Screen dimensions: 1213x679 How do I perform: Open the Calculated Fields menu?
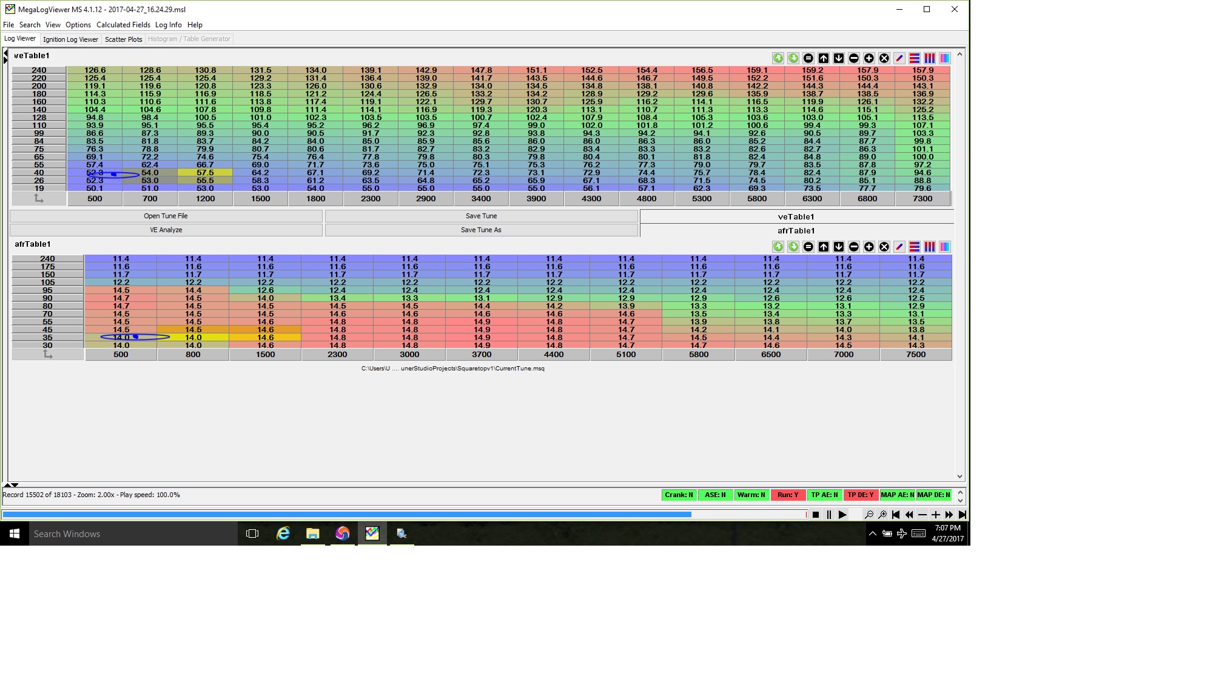pyautogui.click(x=123, y=25)
